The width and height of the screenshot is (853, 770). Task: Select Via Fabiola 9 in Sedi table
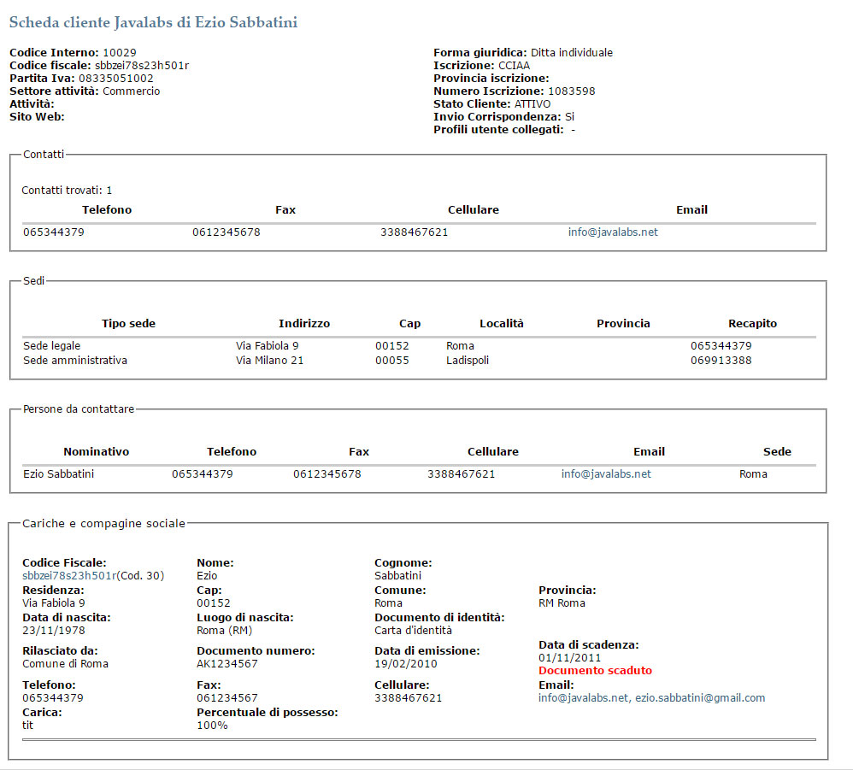268,346
